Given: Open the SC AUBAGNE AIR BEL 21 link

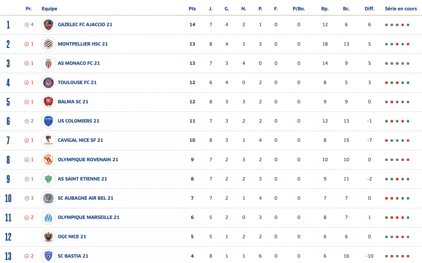Looking at the screenshot, I should coord(86,198).
